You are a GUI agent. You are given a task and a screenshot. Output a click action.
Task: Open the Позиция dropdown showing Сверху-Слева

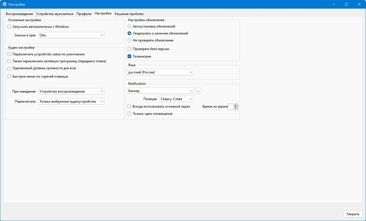pos(176,99)
